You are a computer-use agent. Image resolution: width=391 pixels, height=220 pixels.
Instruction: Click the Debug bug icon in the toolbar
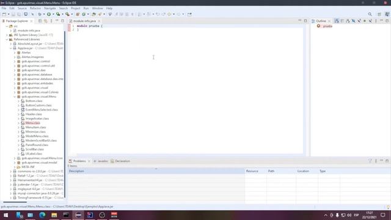click(40, 14)
